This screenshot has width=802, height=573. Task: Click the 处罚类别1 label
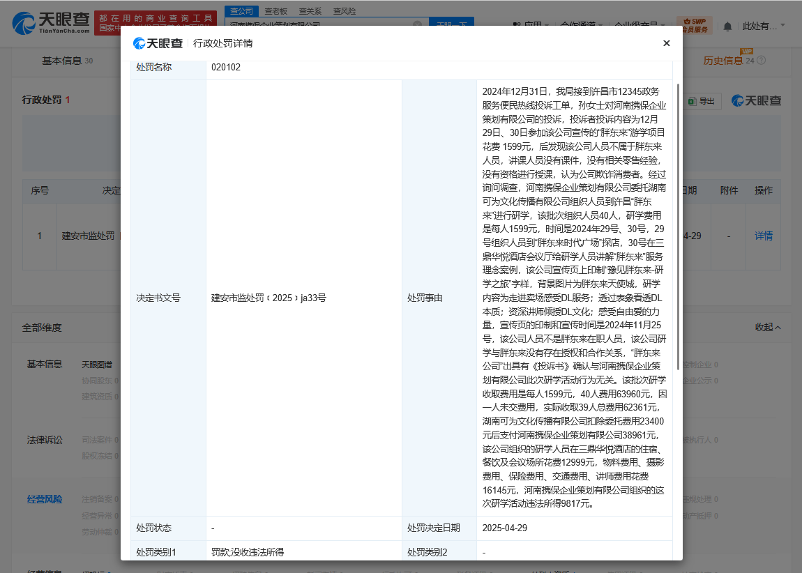pos(156,552)
